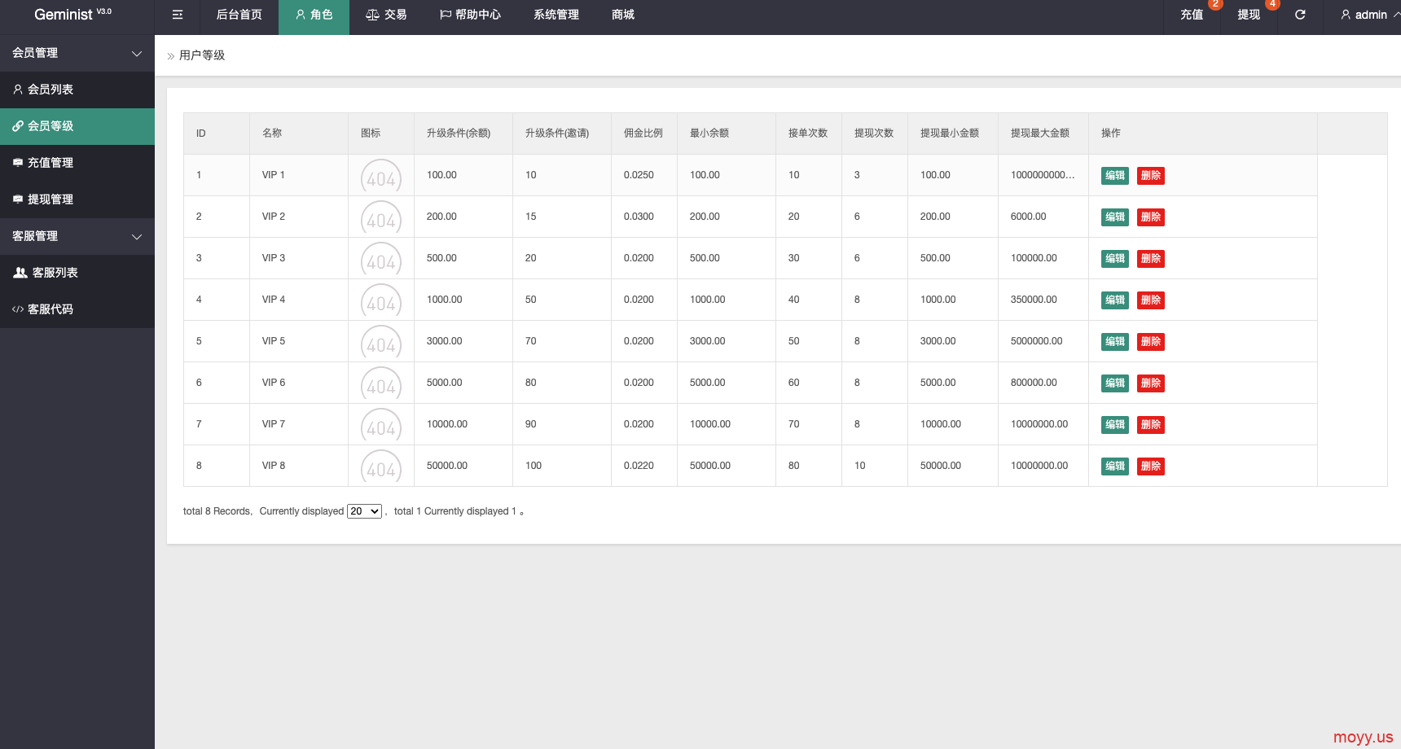Open the 商城 tab
Screen dimensions: 1401x749
(623, 15)
